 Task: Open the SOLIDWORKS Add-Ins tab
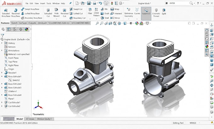59,23
